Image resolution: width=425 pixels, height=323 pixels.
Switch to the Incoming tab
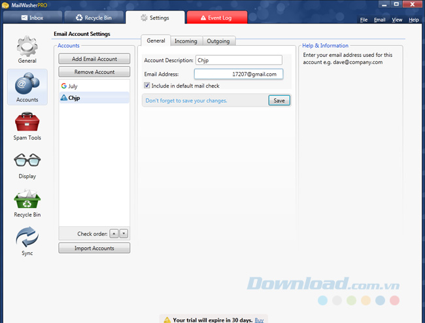[x=186, y=41]
